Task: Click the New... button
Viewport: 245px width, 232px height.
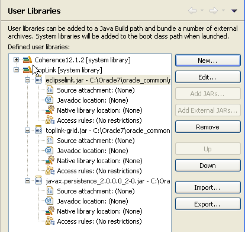Action: (208, 61)
